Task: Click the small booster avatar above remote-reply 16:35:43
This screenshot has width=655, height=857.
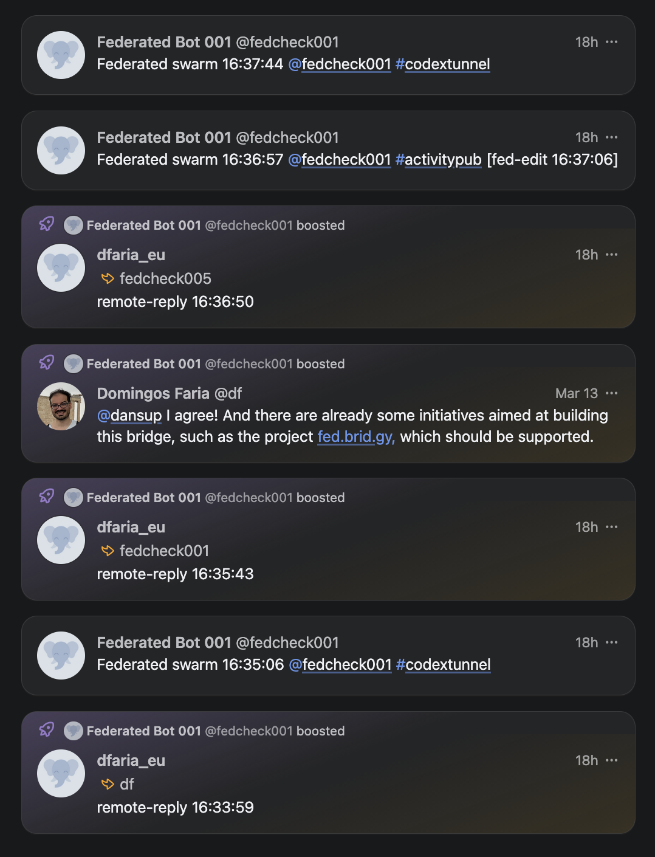Action: pyautogui.click(x=74, y=498)
